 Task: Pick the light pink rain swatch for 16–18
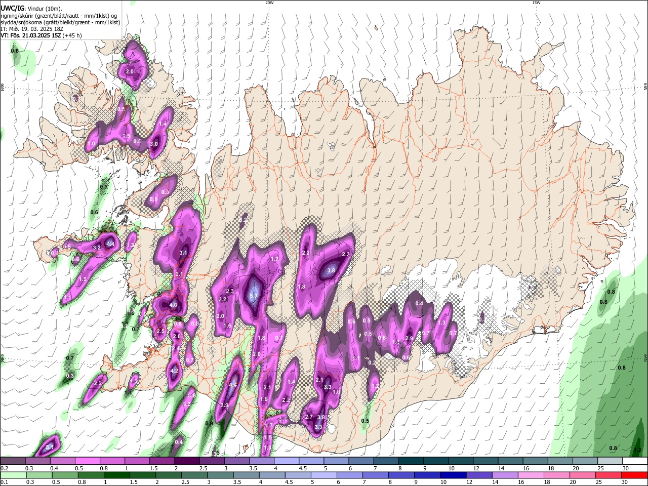click(x=530, y=475)
